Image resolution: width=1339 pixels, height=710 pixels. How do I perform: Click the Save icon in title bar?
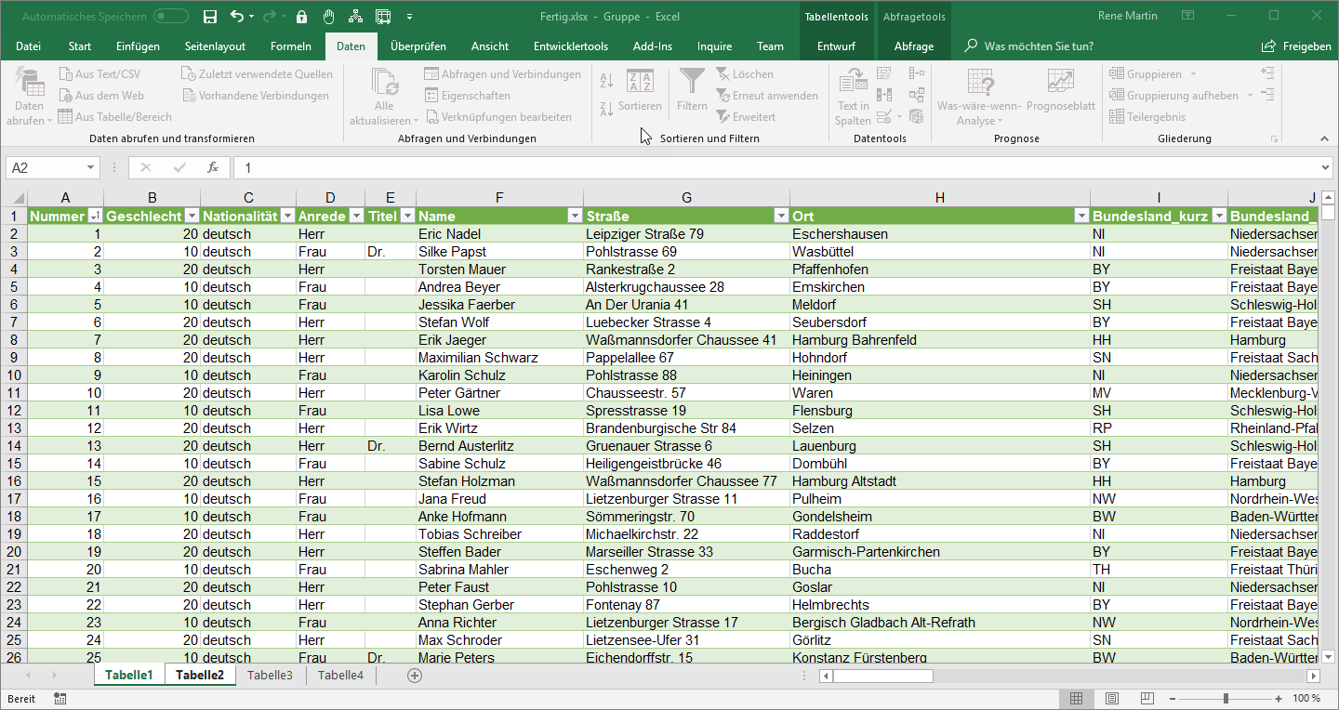(x=210, y=17)
